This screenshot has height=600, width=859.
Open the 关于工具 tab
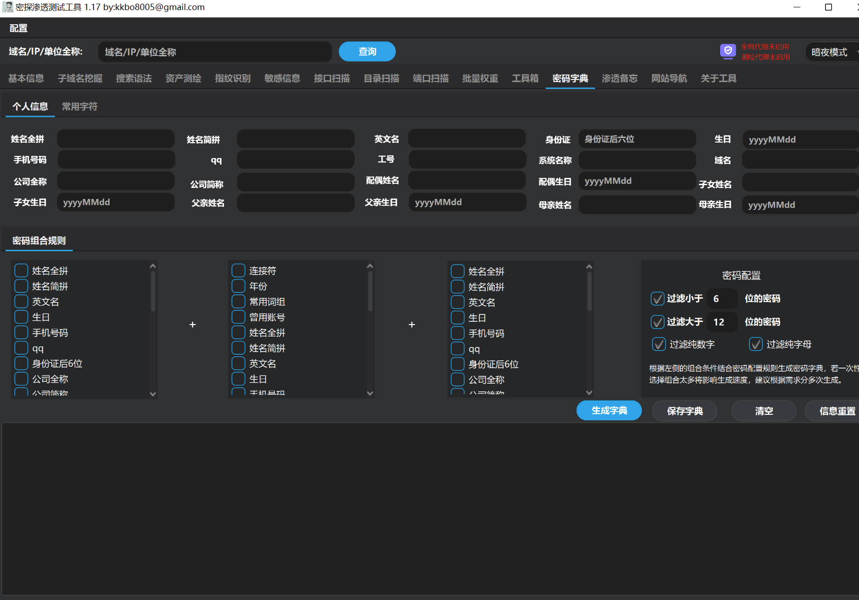718,78
